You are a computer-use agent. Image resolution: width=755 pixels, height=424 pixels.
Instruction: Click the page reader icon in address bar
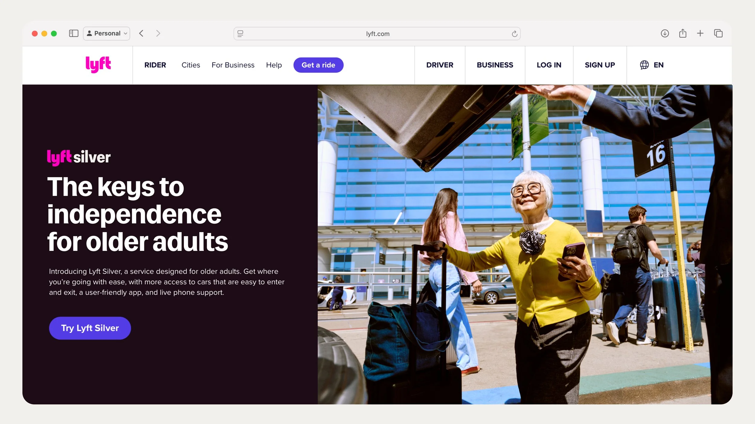pos(240,34)
